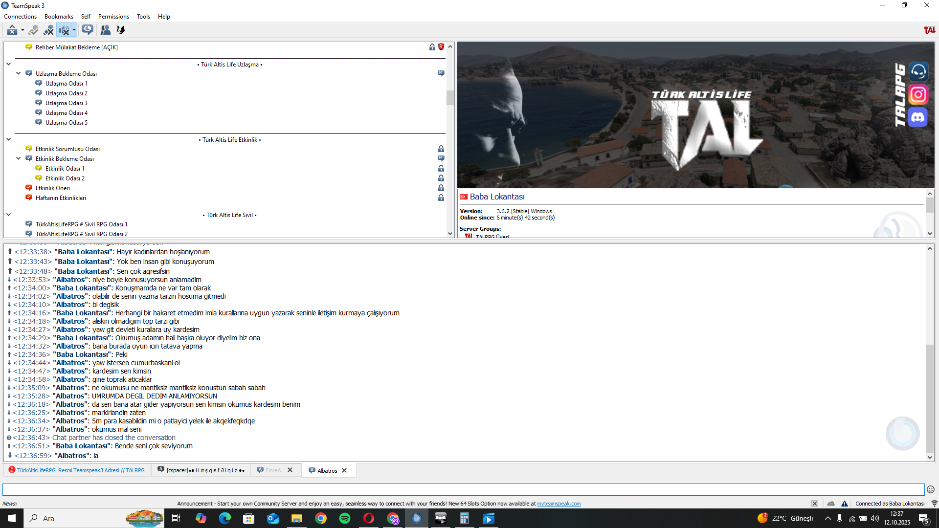
Task: Select the Uzlaşma Odası 3 channel
Action: tap(66, 103)
